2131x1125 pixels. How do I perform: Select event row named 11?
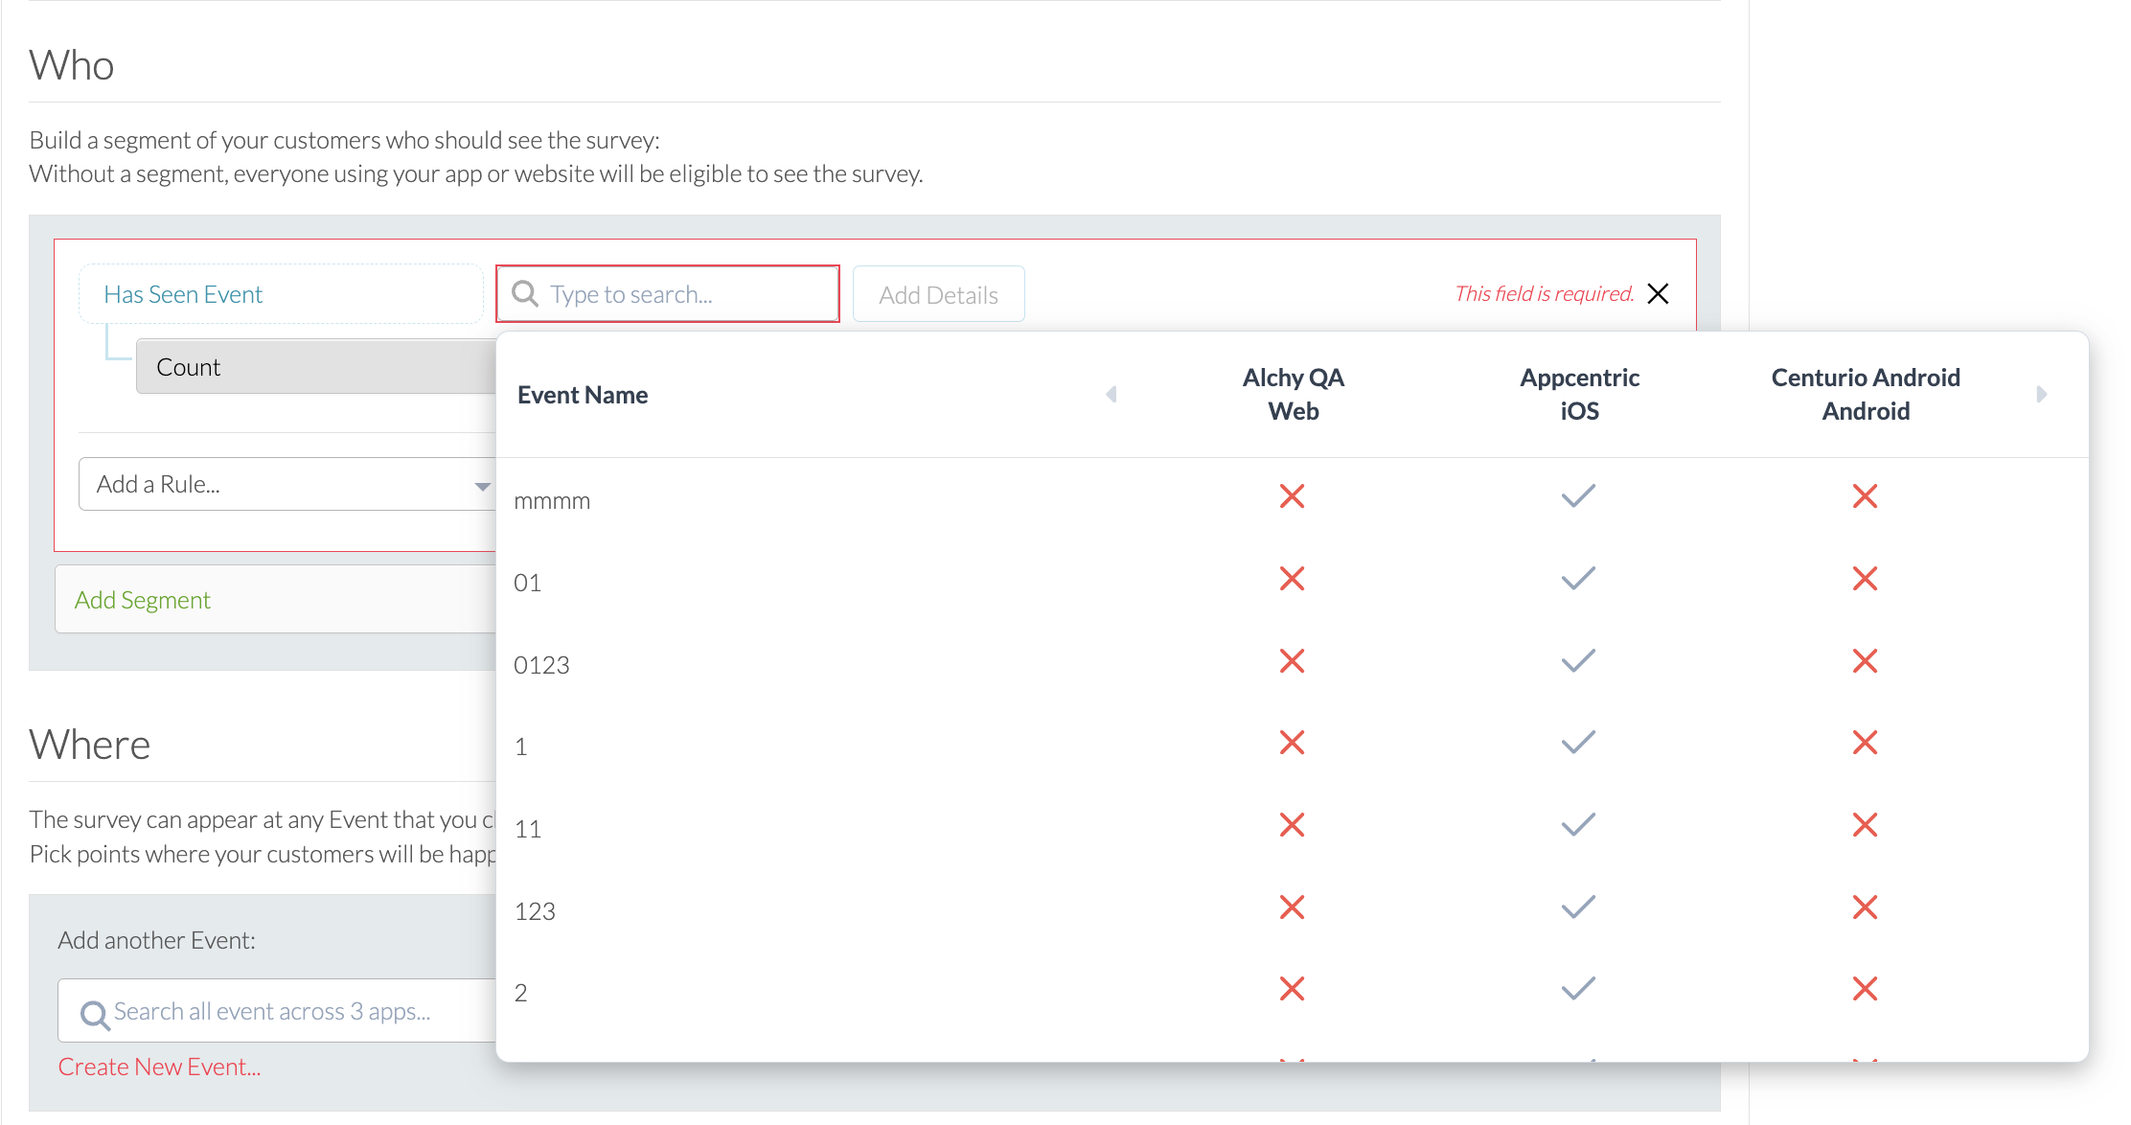tap(528, 829)
